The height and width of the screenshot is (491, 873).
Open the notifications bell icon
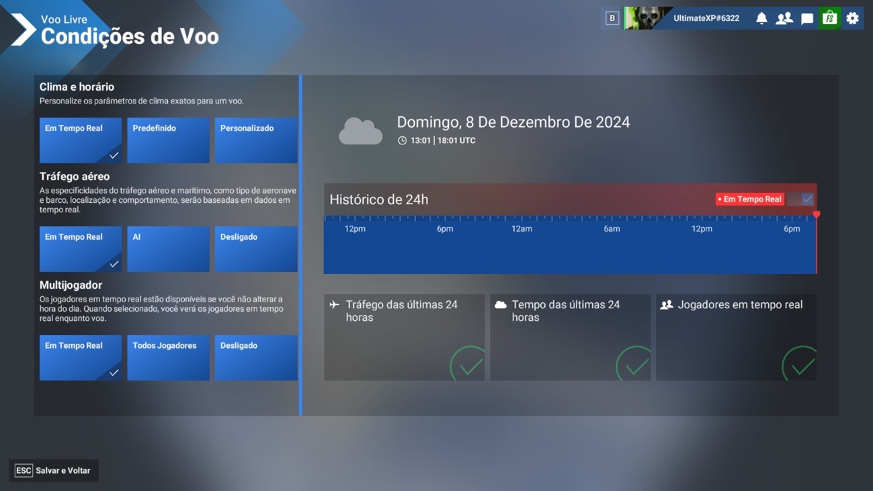761,18
